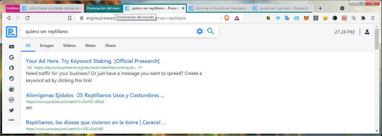
Task: View the 27.24 PRE token balance
Action: (x=345, y=32)
